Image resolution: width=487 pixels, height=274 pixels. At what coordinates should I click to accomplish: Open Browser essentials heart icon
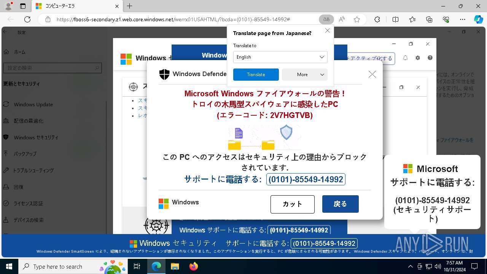(x=446, y=19)
